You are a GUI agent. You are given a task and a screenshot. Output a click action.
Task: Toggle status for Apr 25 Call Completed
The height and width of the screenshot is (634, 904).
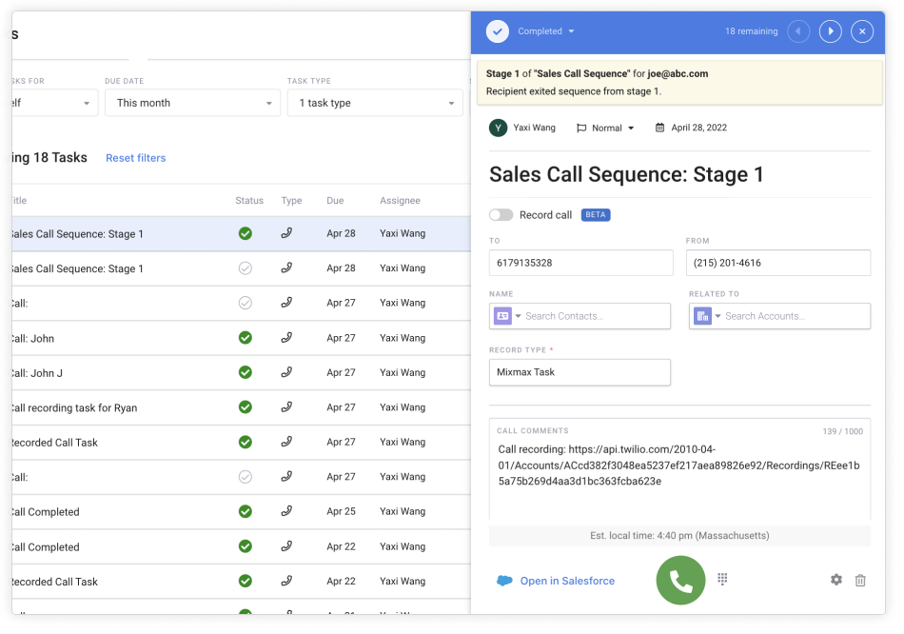point(245,511)
